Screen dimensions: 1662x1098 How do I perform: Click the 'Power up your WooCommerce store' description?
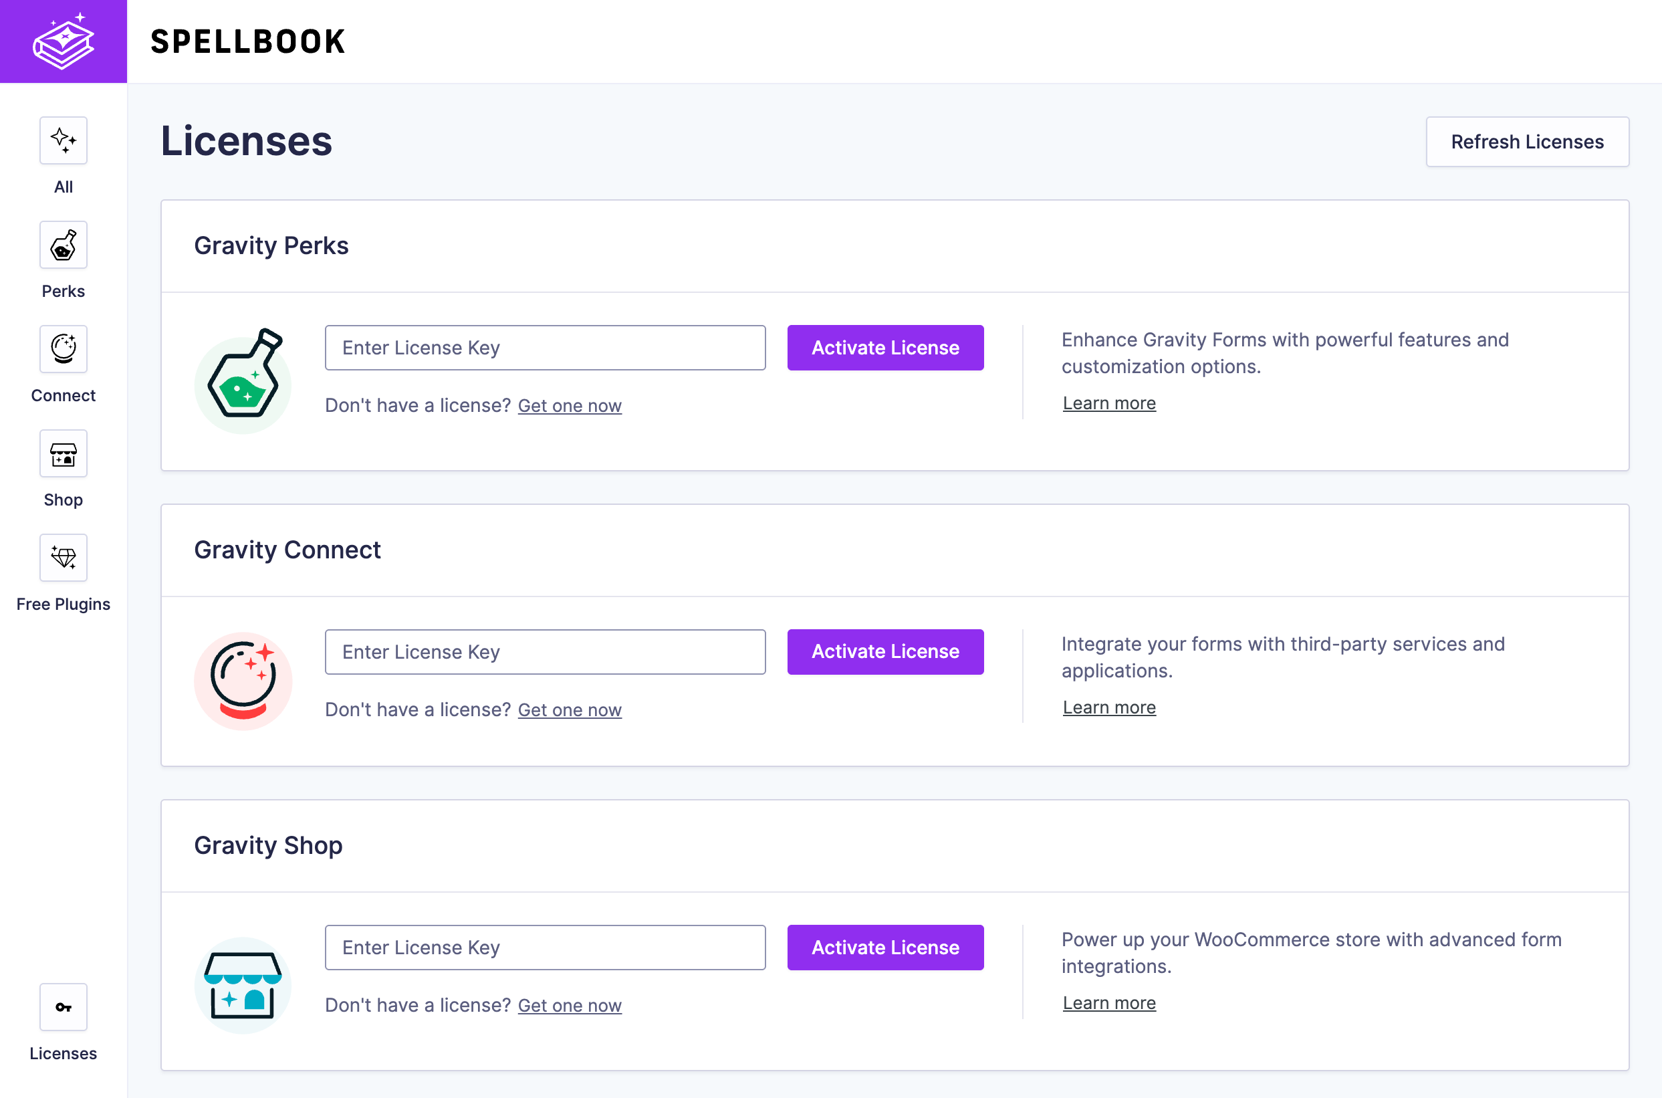(x=1311, y=952)
